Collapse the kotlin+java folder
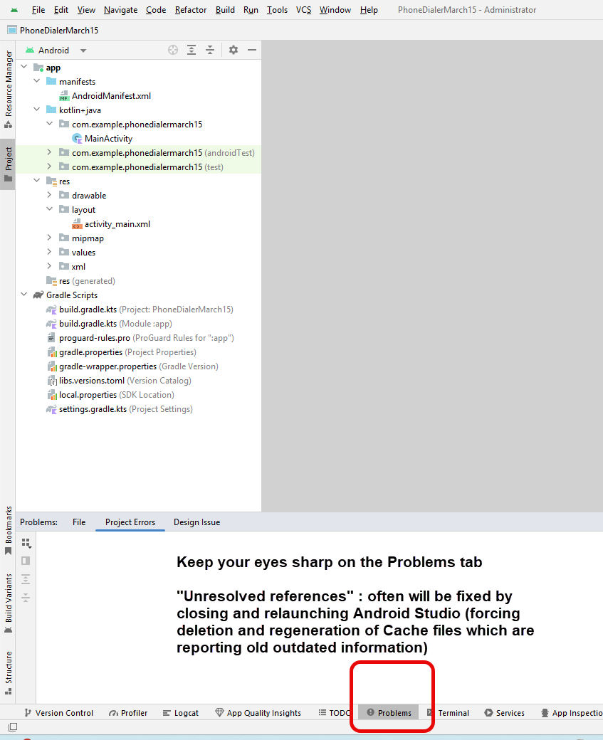 click(x=37, y=110)
